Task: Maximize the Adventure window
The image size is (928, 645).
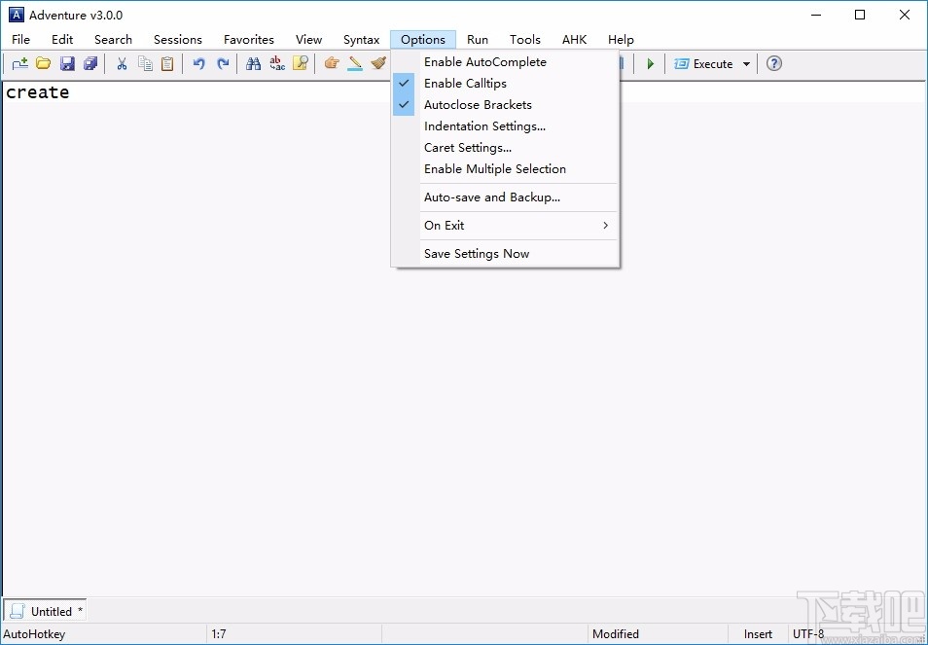Action: point(860,15)
